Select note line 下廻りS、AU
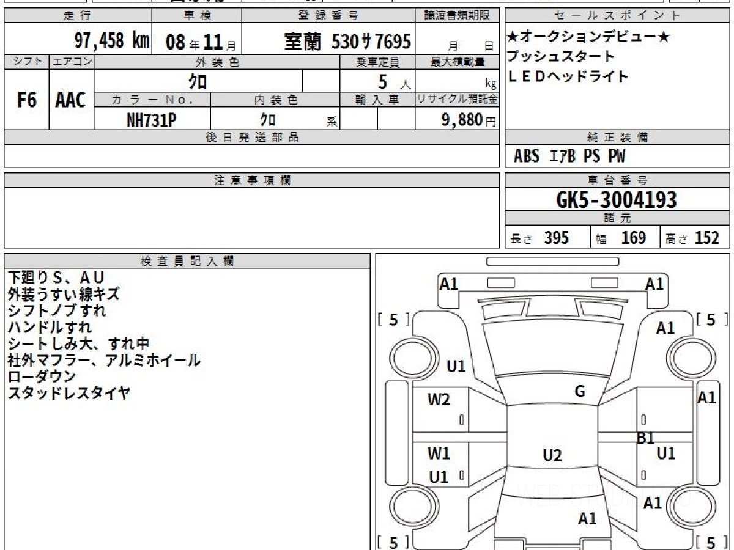The height and width of the screenshot is (550, 734). pyautogui.click(x=56, y=278)
